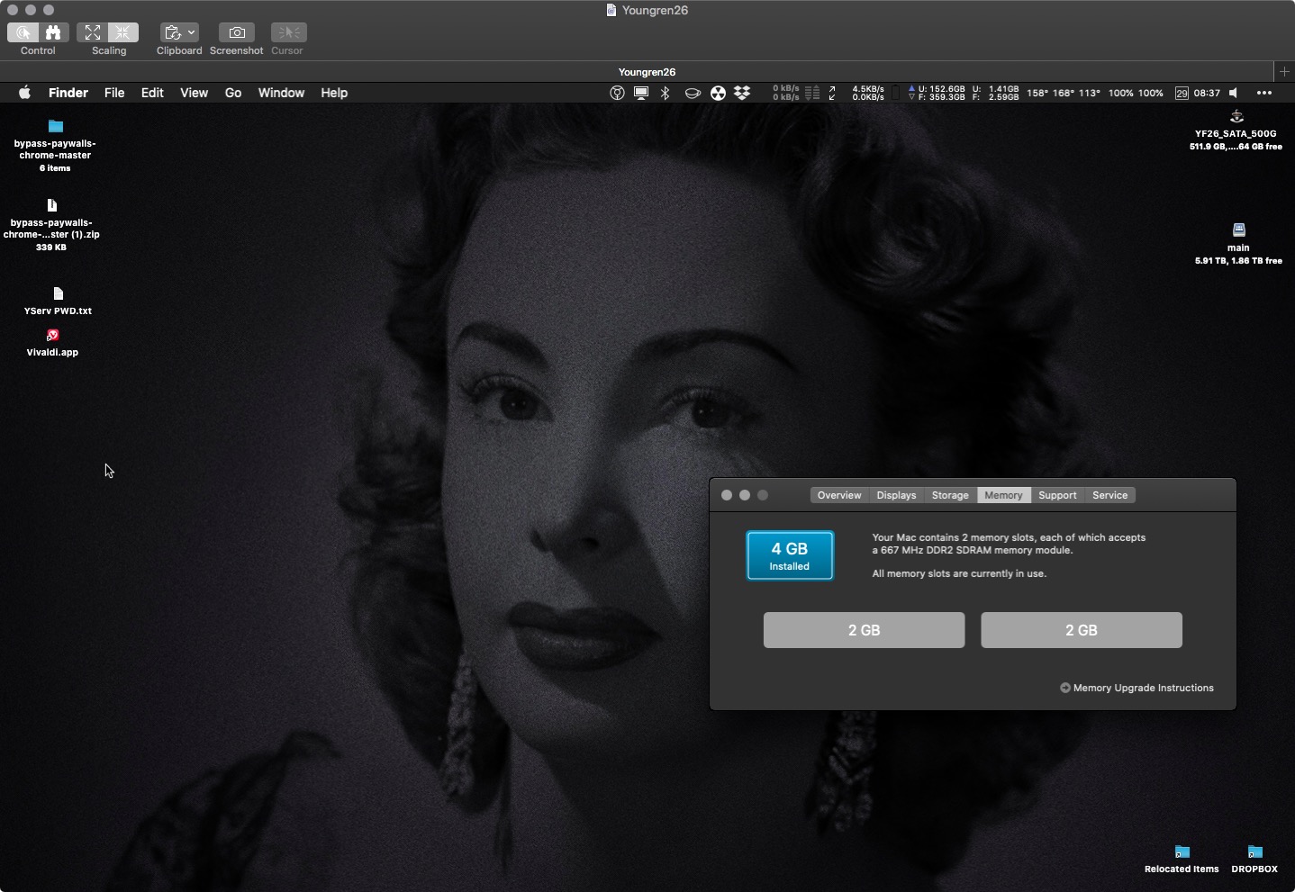The width and height of the screenshot is (1295, 892).
Task: Click the Cursor toolbar button
Action: [x=288, y=32]
